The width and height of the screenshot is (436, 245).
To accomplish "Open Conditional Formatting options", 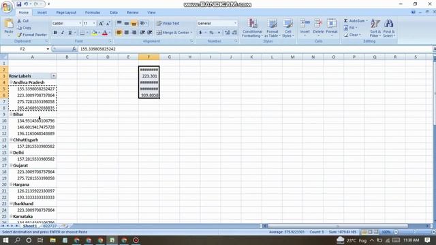I will (x=252, y=28).
